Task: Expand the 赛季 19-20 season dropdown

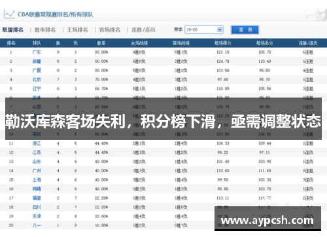Action: [204, 29]
